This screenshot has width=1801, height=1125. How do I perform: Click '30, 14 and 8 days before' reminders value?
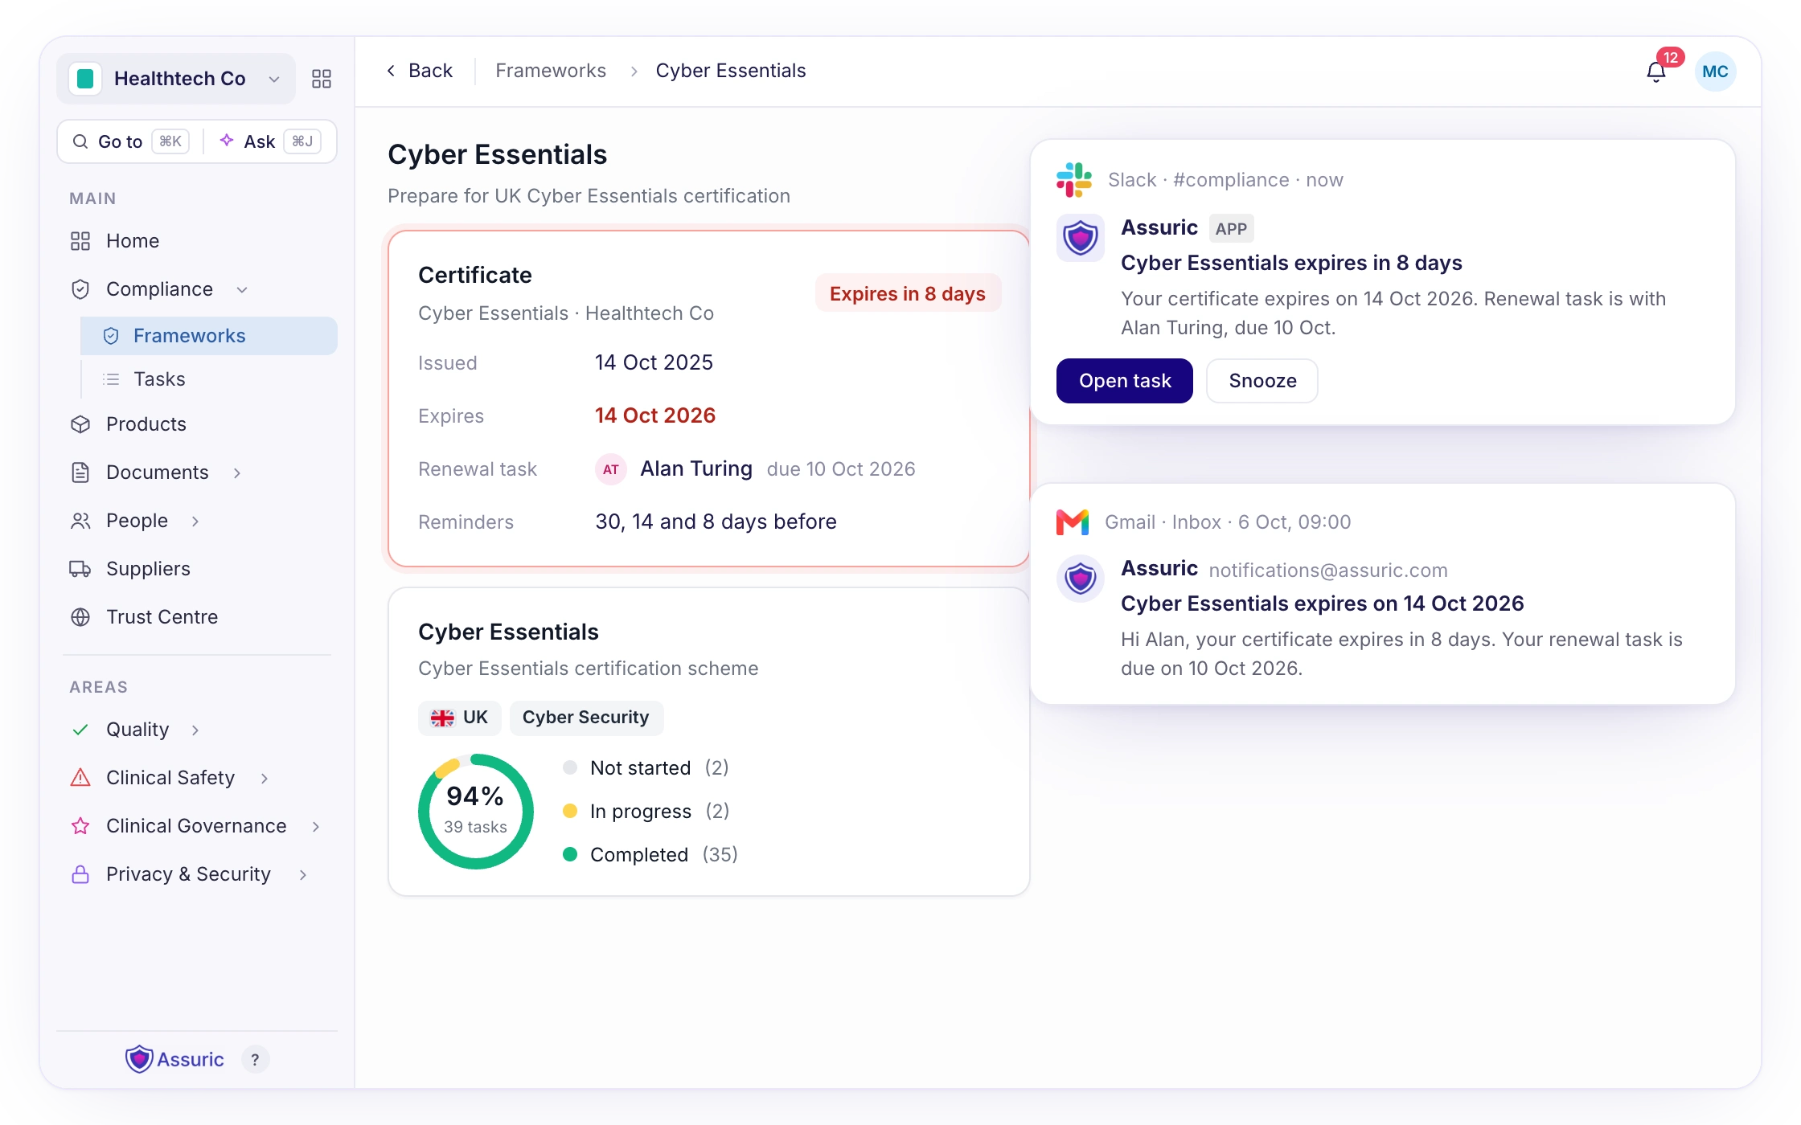point(716,522)
